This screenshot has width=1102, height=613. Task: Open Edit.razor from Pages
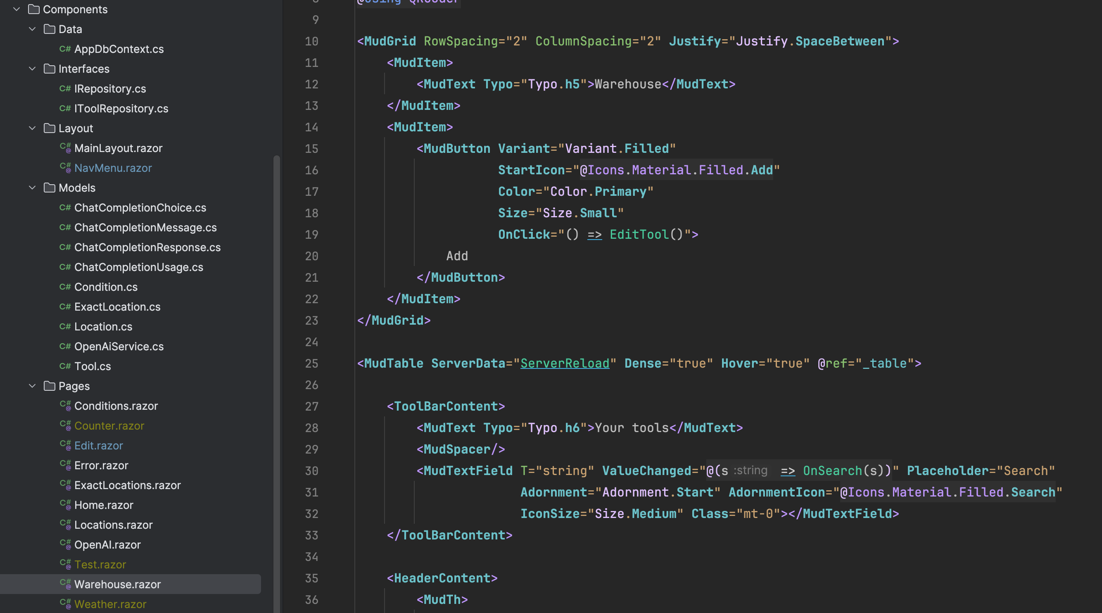pyautogui.click(x=98, y=446)
